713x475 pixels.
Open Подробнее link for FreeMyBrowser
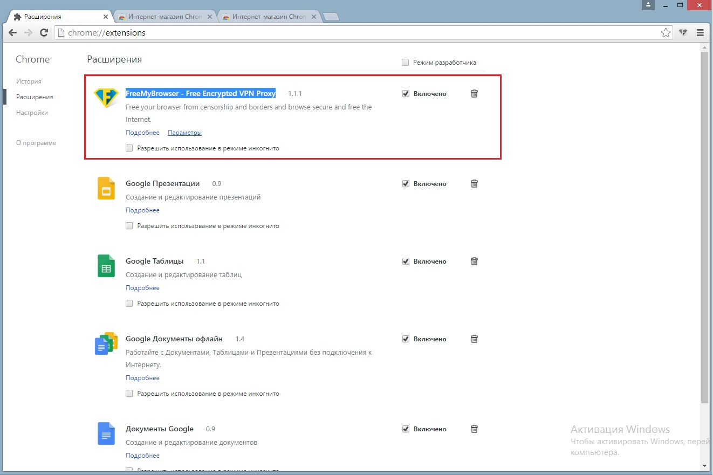pyautogui.click(x=142, y=133)
